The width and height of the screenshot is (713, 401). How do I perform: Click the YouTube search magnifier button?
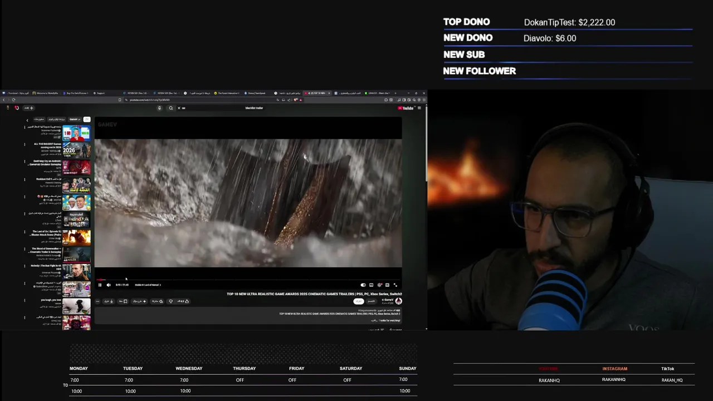171,108
